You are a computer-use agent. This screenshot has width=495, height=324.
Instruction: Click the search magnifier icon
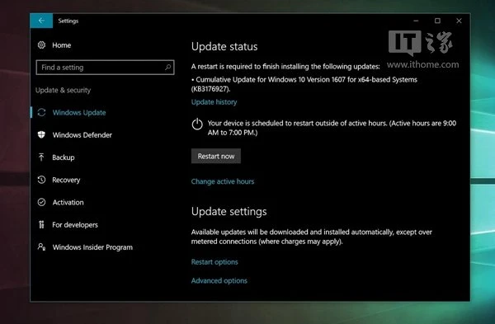[168, 68]
